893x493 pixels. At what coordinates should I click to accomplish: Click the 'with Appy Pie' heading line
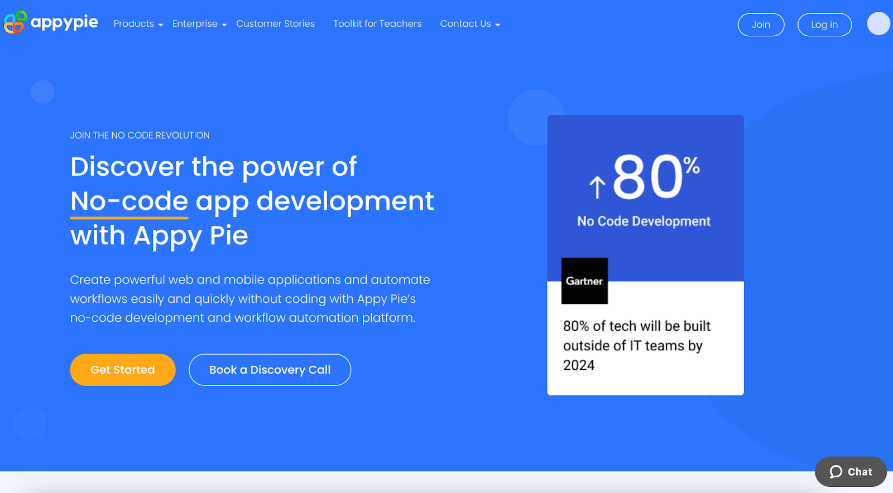point(159,236)
